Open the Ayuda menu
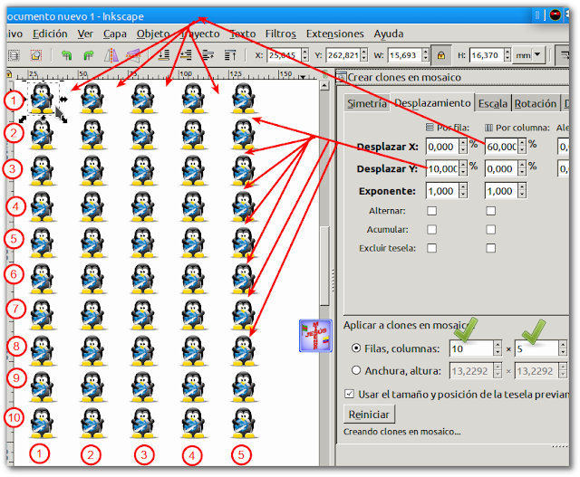Image resolution: width=580 pixels, height=477 pixels. point(389,33)
